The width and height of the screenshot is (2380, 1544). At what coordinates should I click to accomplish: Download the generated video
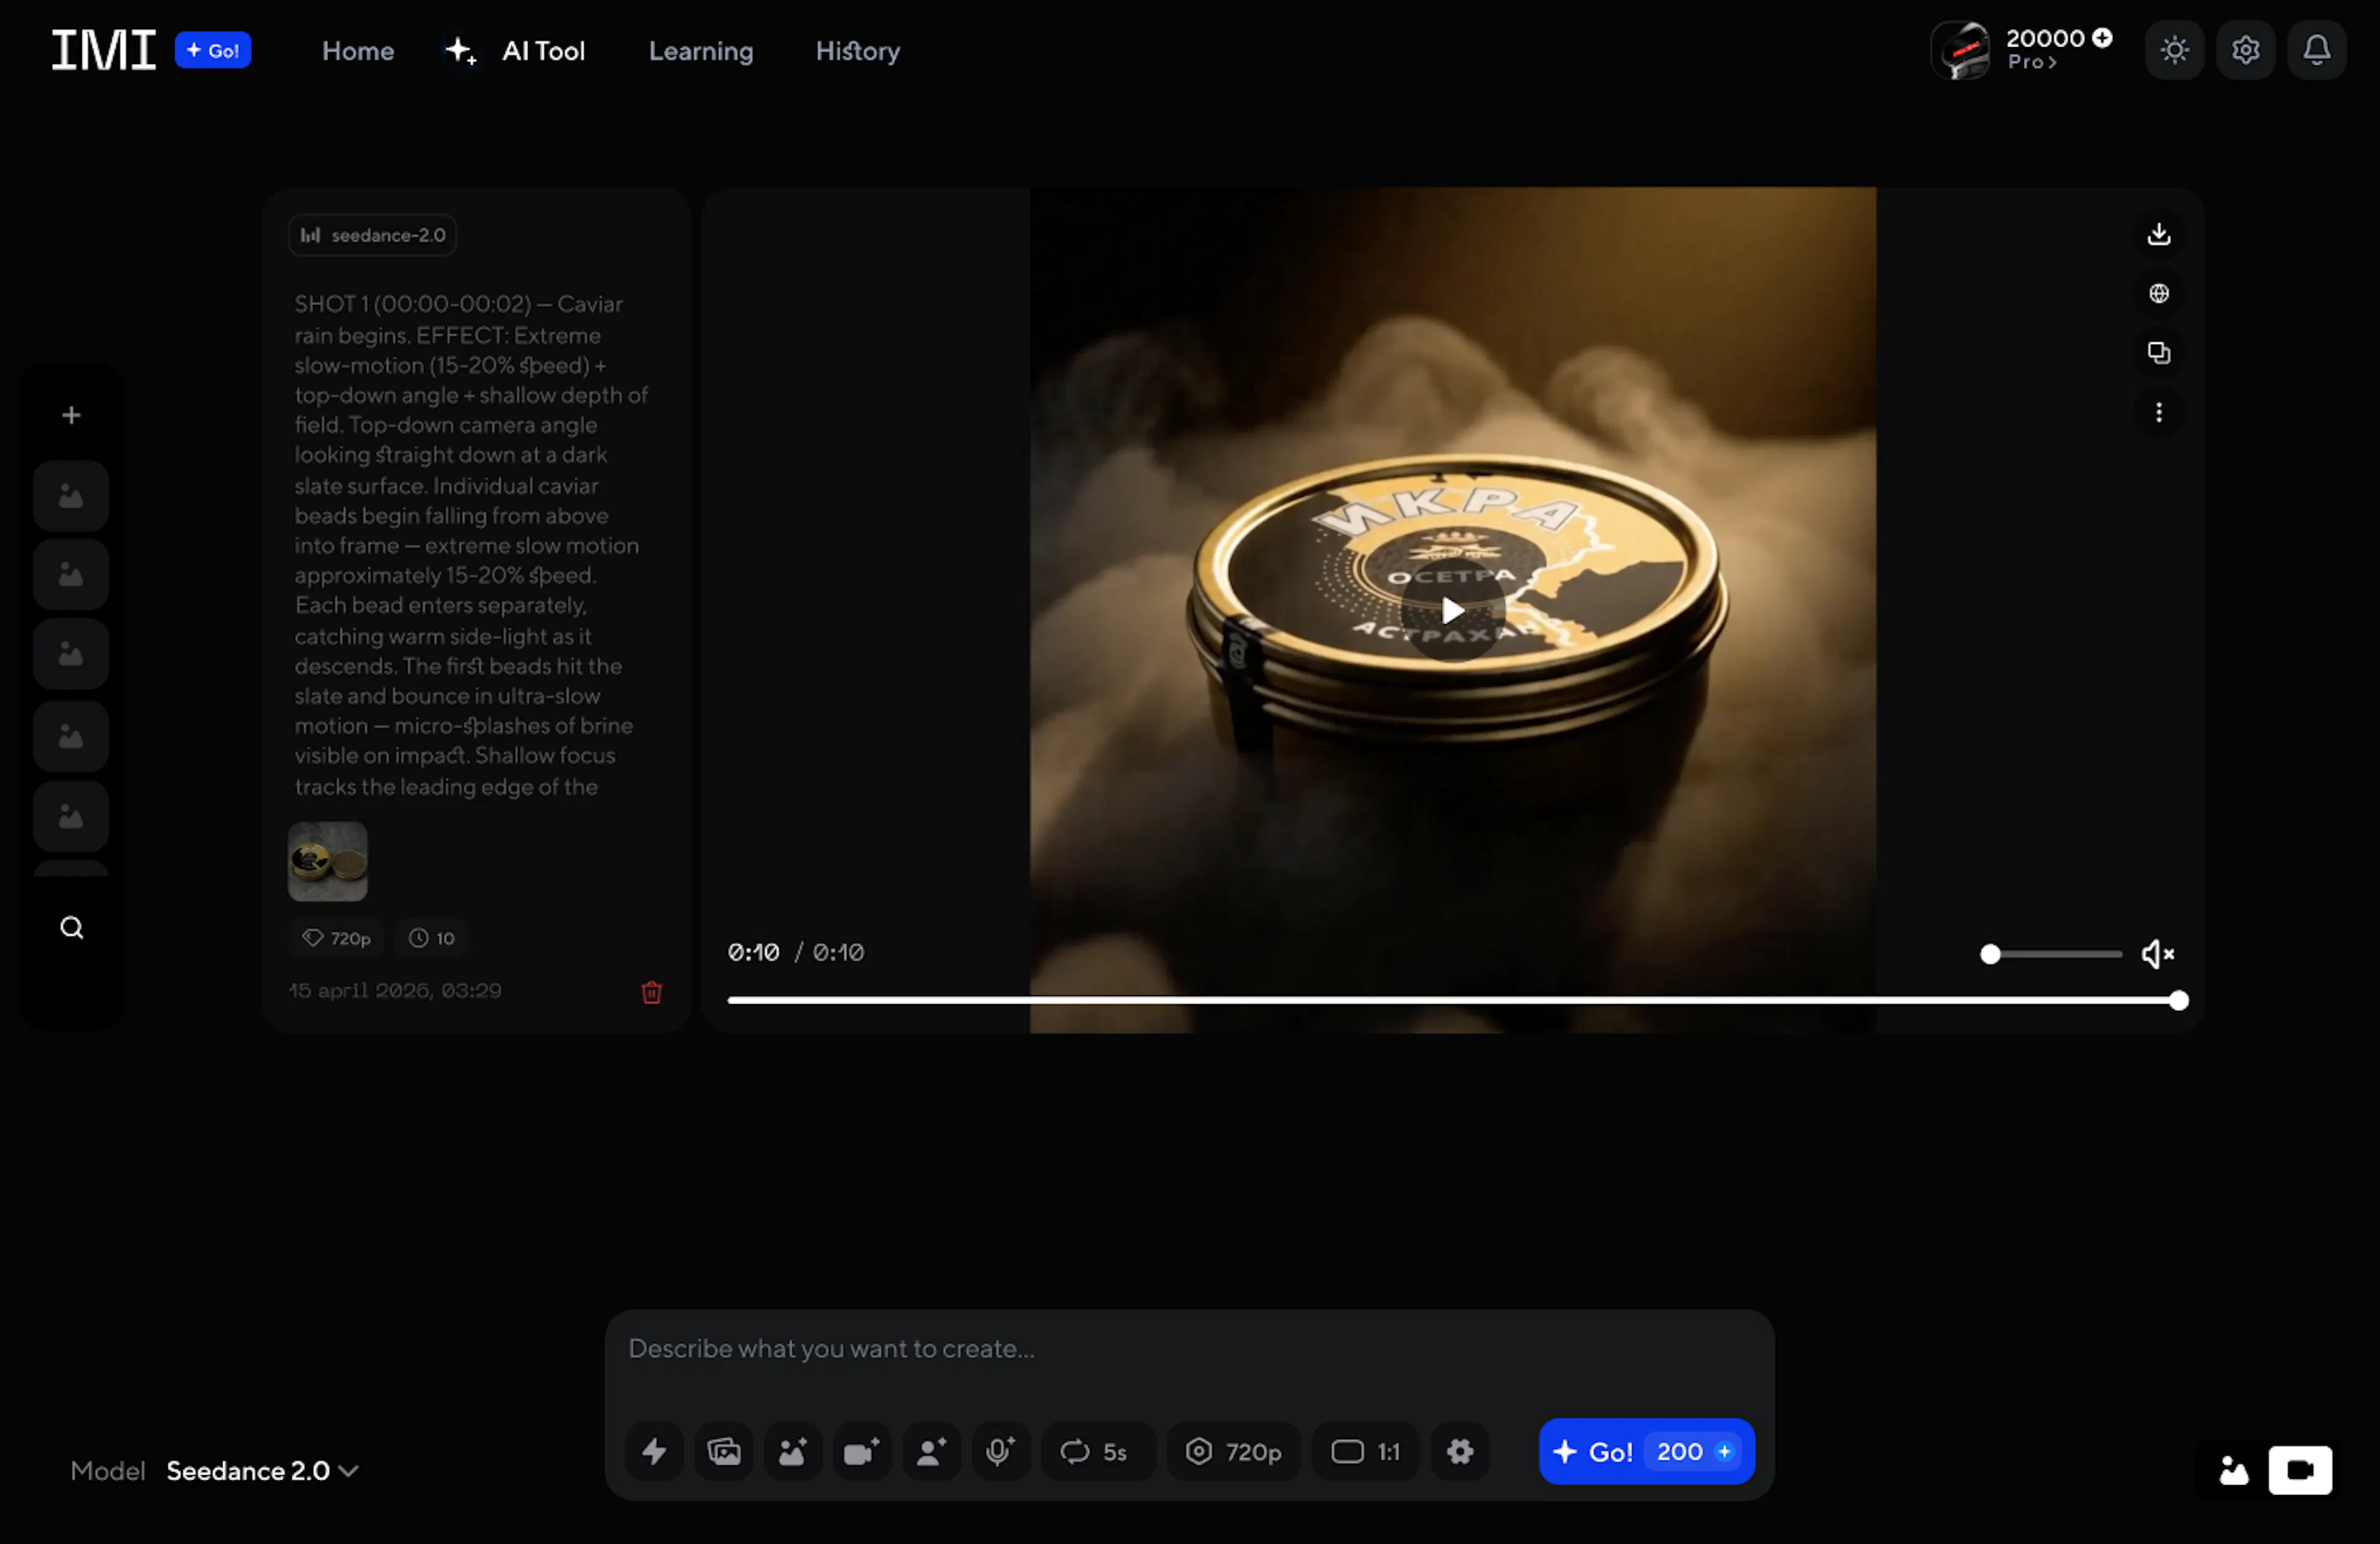(x=2159, y=234)
